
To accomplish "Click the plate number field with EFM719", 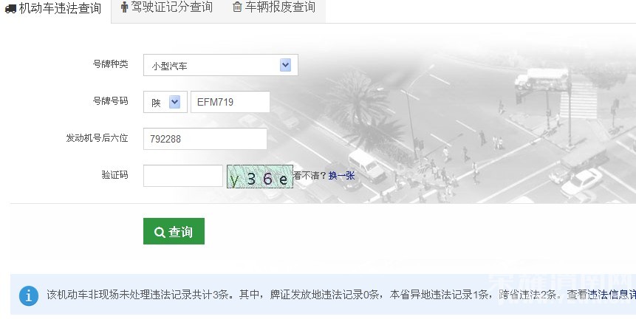I will click(x=230, y=102).
